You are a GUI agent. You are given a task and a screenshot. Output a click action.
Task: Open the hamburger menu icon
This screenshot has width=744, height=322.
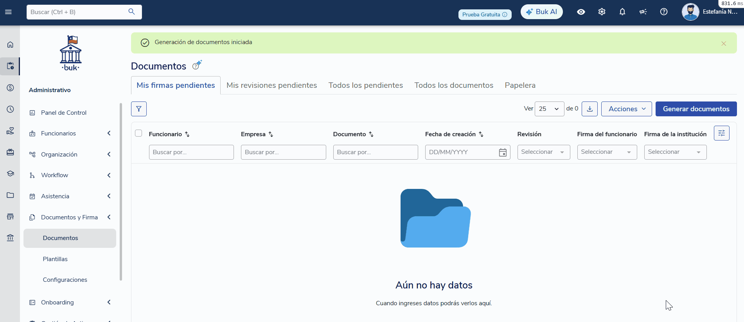tap(8, 12)
